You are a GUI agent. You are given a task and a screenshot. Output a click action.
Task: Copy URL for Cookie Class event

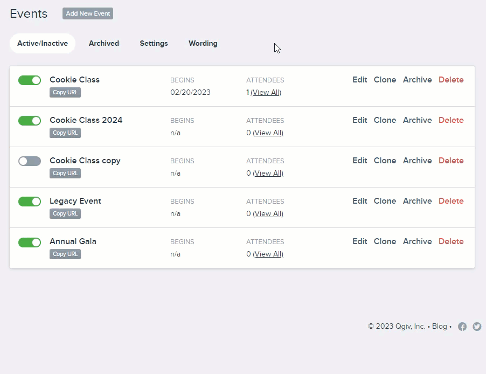click(65, 93)
